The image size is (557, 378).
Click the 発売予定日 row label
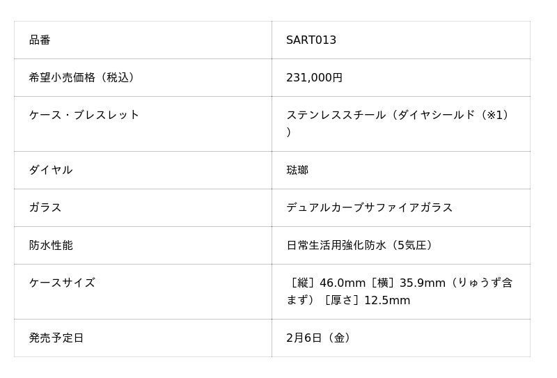click(x=56, y=338)
